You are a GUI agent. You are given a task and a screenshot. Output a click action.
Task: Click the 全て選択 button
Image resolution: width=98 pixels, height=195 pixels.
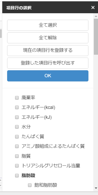pyautogui.click(x=48, y=25)
